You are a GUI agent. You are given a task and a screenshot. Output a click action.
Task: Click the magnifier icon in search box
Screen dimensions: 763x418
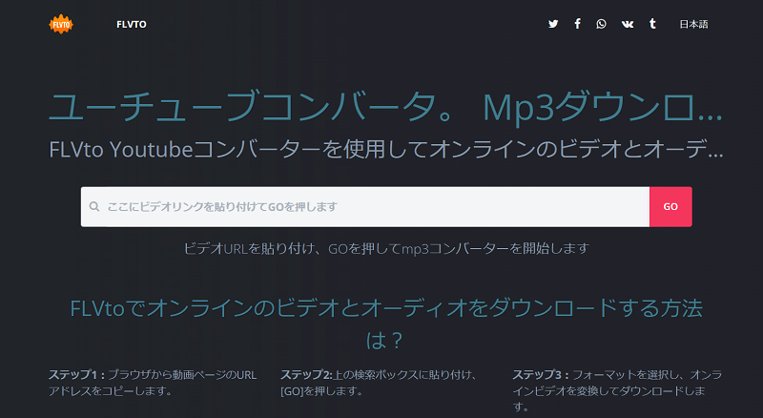point(94,206)
